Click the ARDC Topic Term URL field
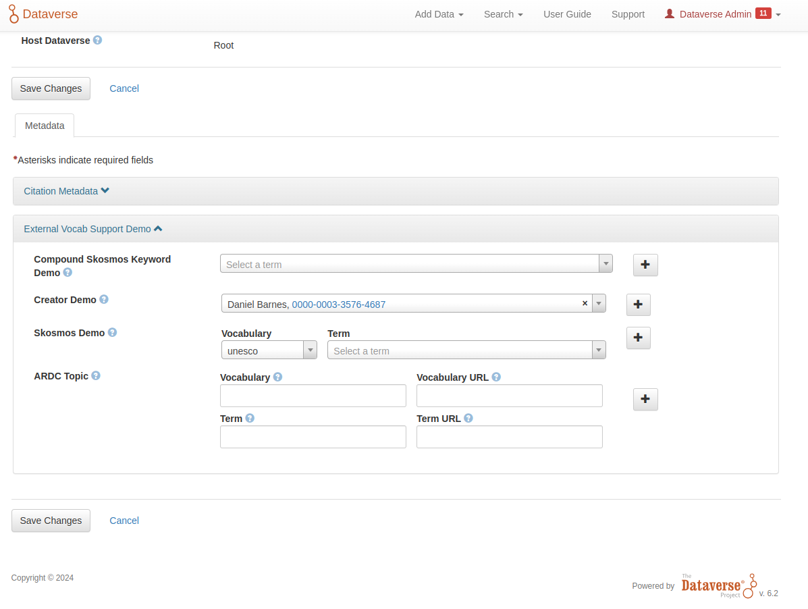This screenshot has width=808, height=609. [x=509, y=437]
